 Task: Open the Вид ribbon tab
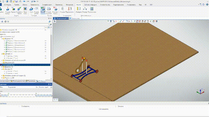(140, 5)
